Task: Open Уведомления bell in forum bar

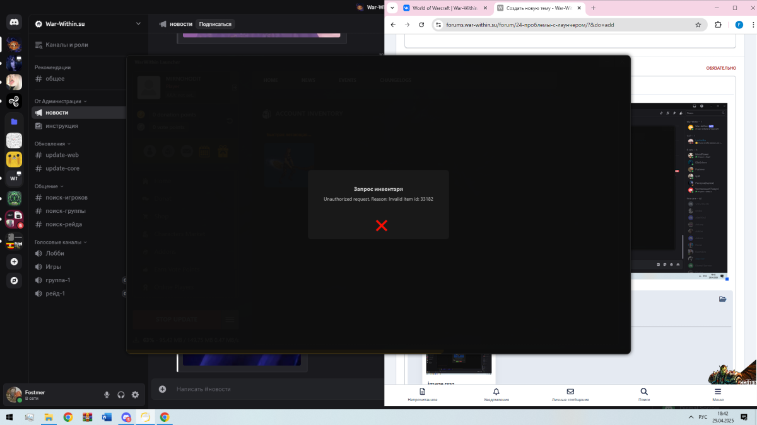Action: (x=496, y=395)
